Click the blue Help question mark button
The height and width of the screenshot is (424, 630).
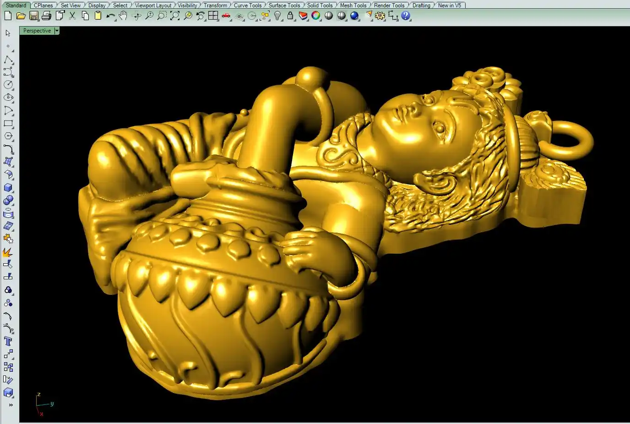(406, 16)
